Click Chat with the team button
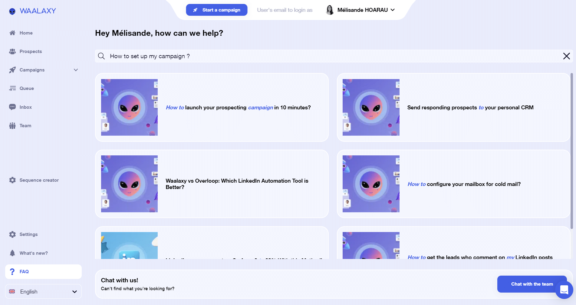The width and height of the screenshot is (576, 305). click(x=532, y=284)
